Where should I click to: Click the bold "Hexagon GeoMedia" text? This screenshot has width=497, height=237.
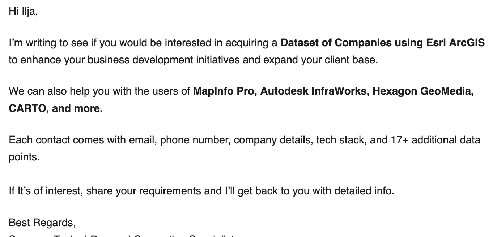click(422, 91)
